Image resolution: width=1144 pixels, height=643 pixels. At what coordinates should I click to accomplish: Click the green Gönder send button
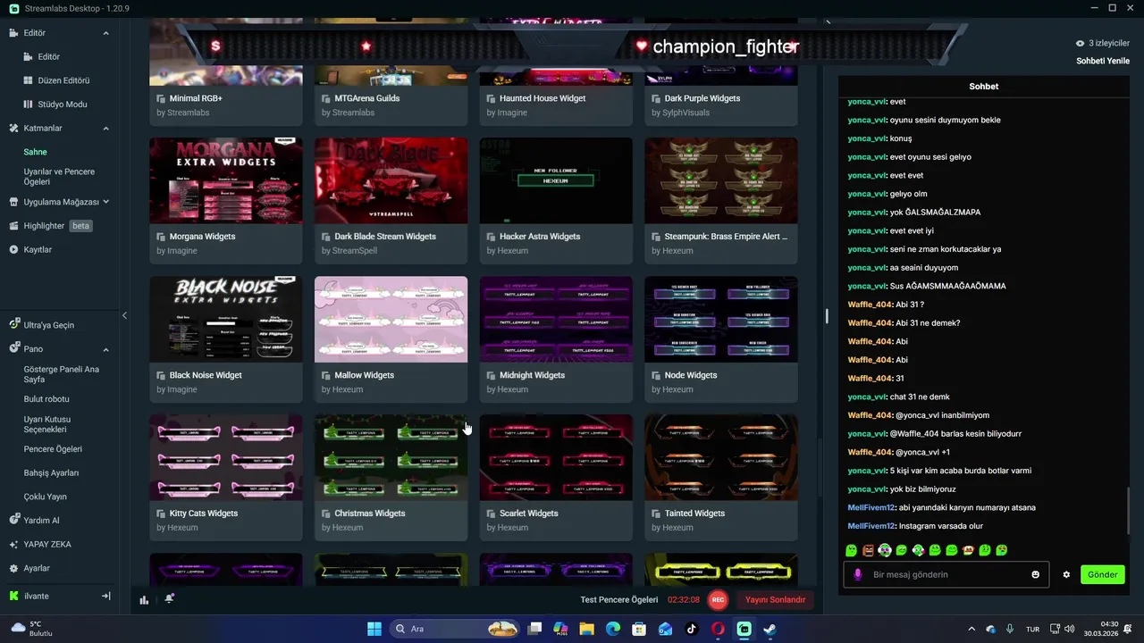1102,574
